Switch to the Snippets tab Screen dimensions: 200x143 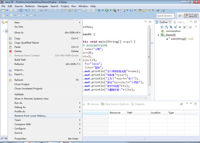pyautogui.click(x=138, y=104)
